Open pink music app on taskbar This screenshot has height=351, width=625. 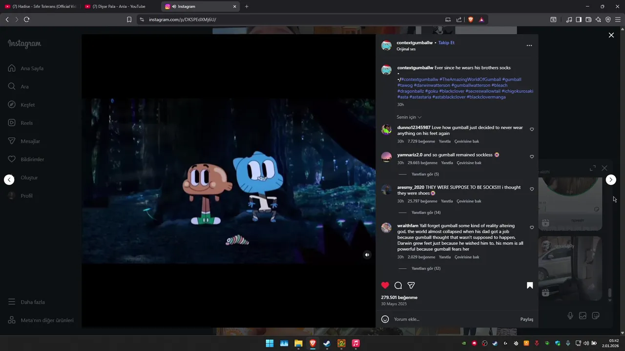(x=355, y=343)
